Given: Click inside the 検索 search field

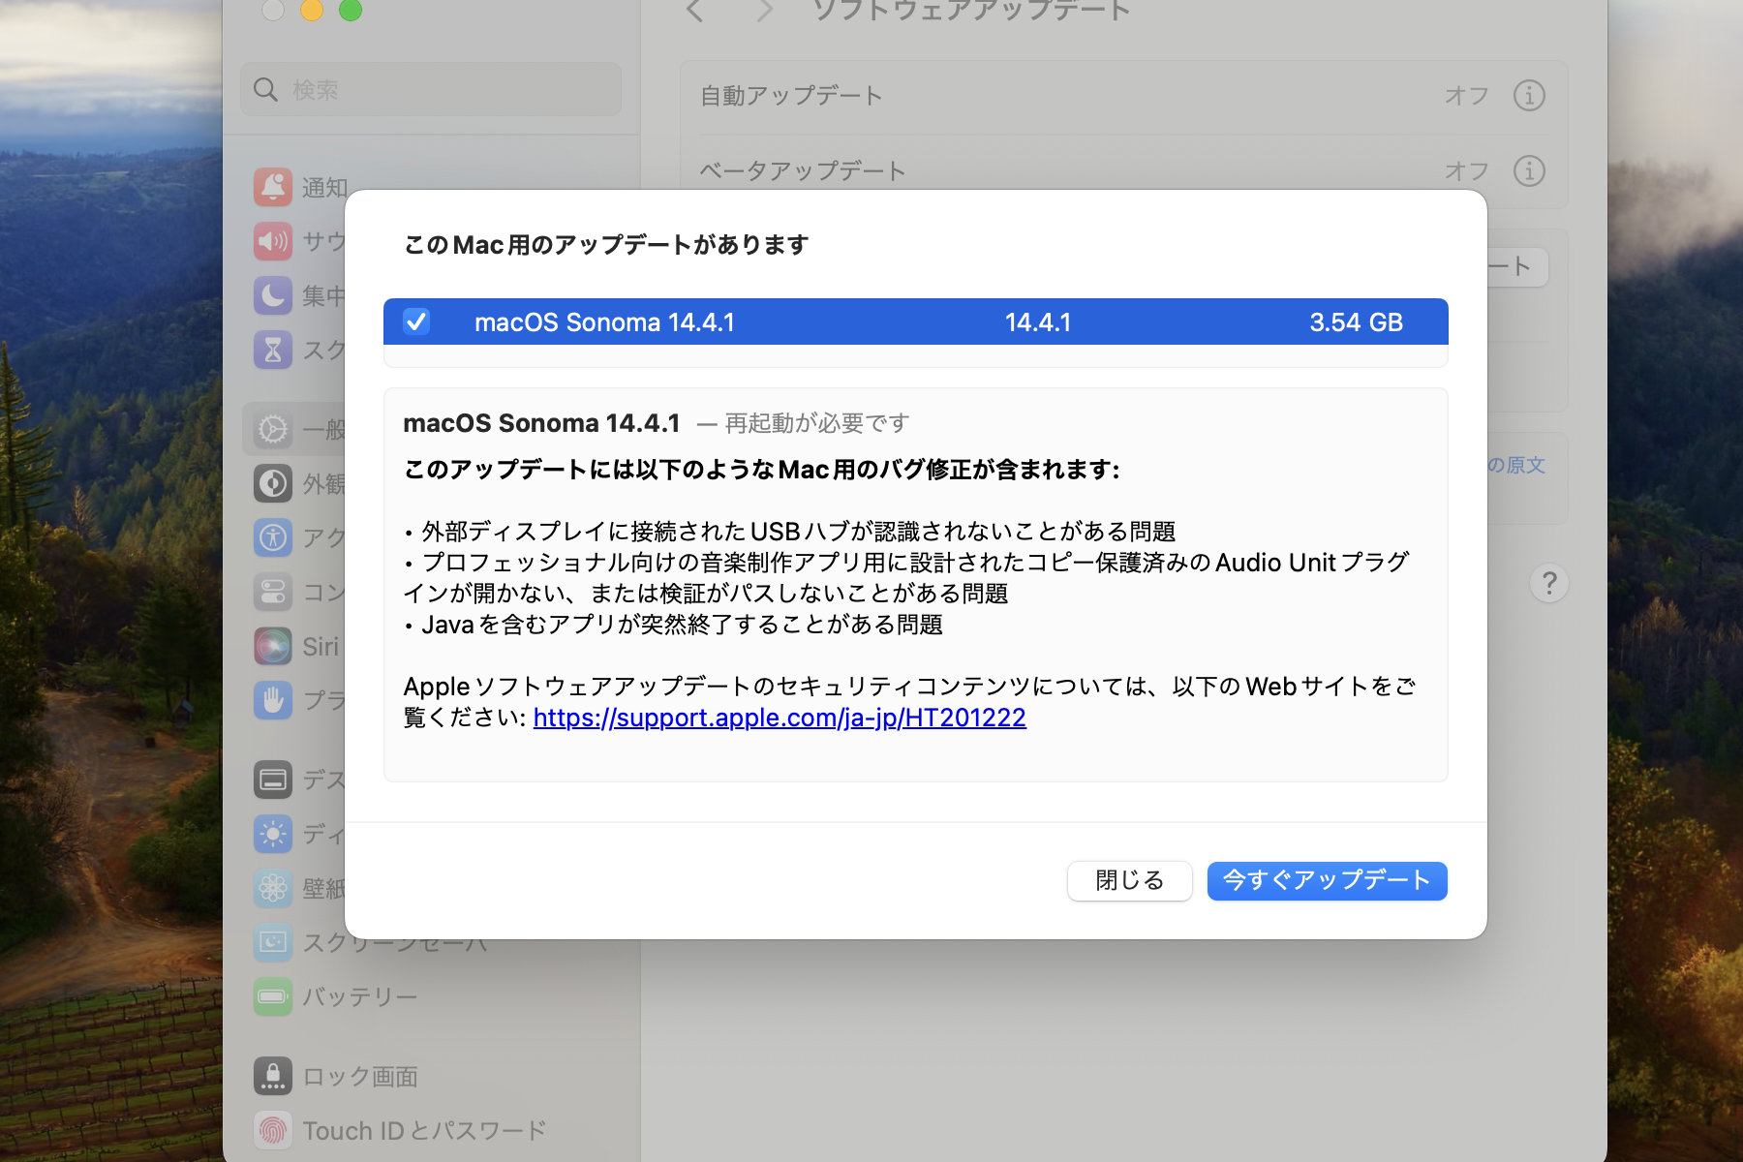Looking at the screenshot, I should click(x=430, y=89).
